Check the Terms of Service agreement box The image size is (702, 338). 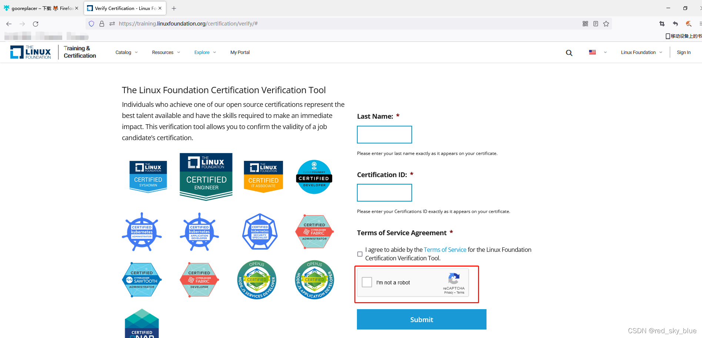[360, 254]
